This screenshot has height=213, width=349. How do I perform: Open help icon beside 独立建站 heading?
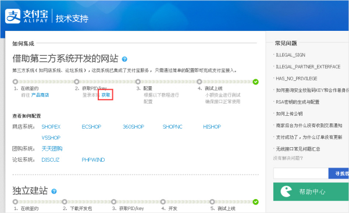tap(54, 191)
